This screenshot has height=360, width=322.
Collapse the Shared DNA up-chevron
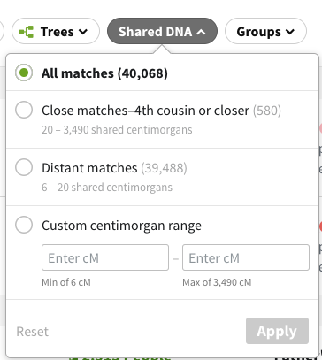coord(201,32)
